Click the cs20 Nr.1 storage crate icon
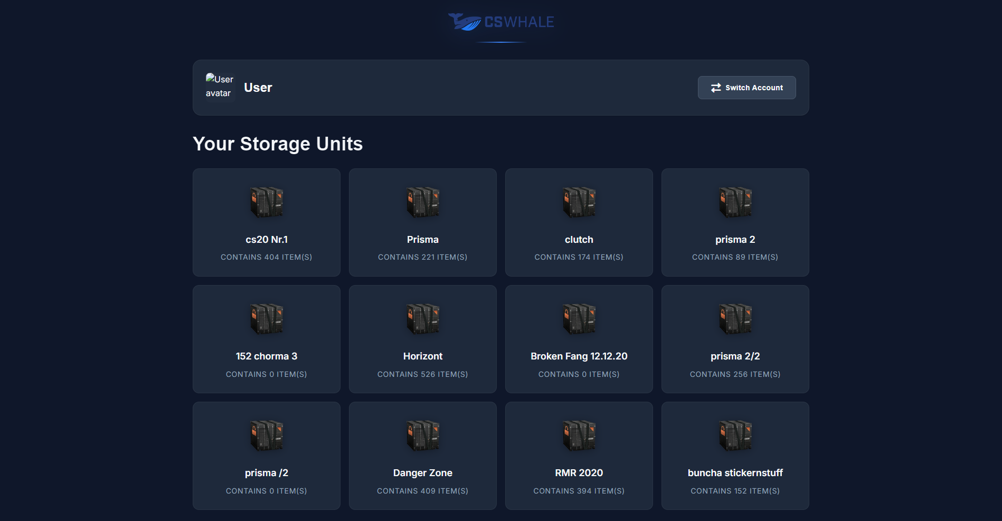Image resolution: width=1002 pixels, height=521 pixels. 266,202
